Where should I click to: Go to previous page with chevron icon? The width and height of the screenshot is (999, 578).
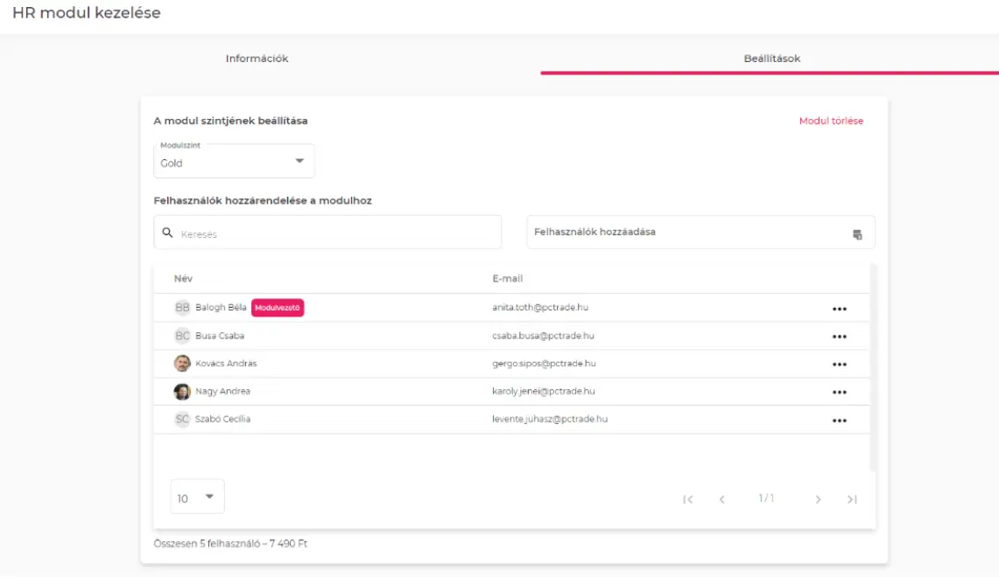pos(721,498)
